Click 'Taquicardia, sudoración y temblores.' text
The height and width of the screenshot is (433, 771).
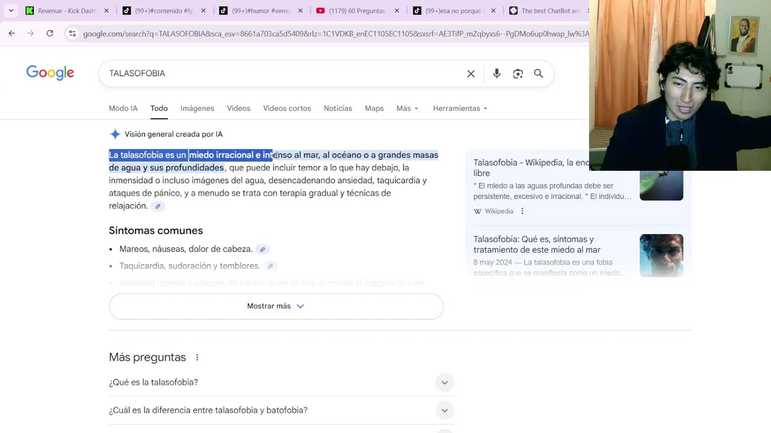pyautogui.click(x=190, y=266)
